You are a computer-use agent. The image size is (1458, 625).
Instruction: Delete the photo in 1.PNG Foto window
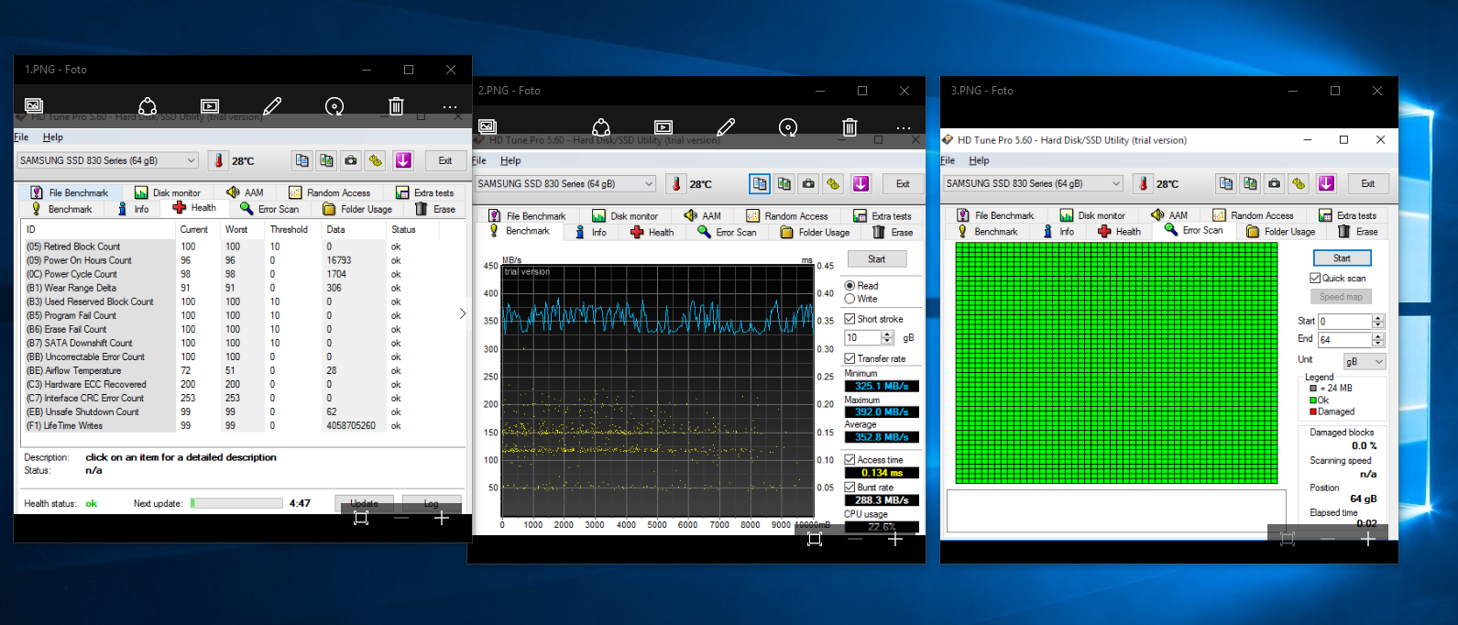396,106
